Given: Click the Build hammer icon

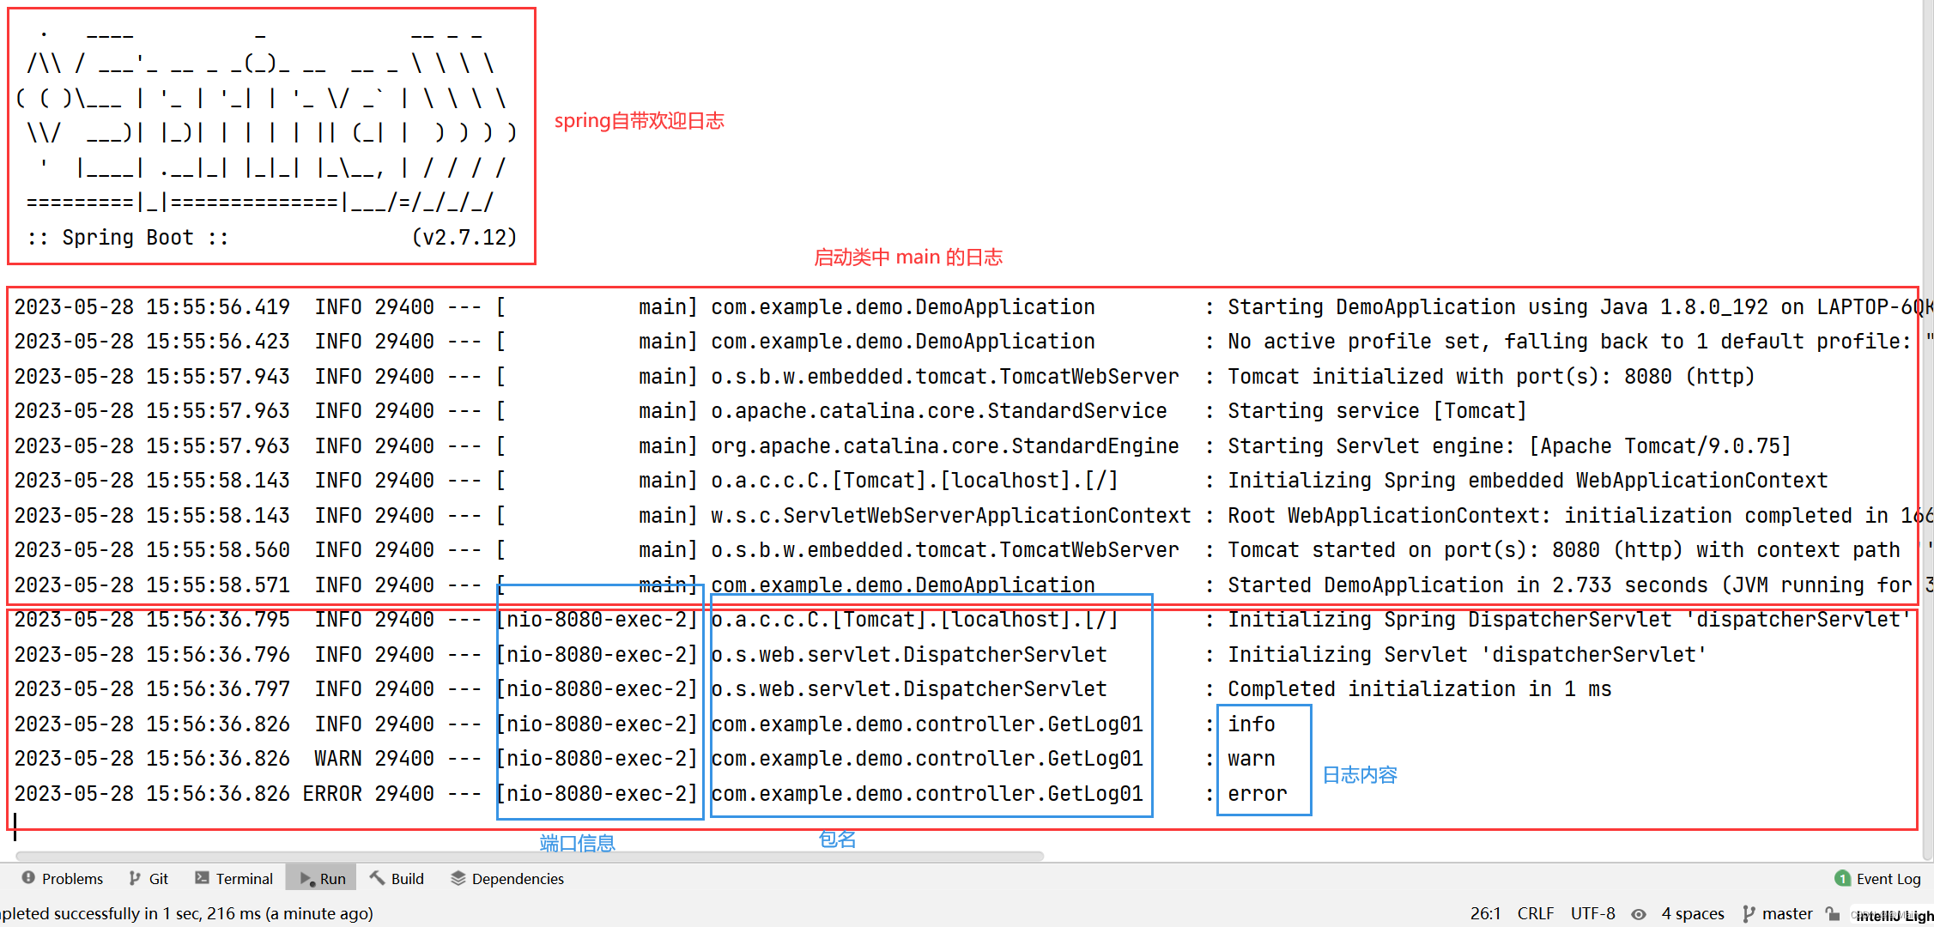Looking at the screenshot, I should [x=375, y=878].
